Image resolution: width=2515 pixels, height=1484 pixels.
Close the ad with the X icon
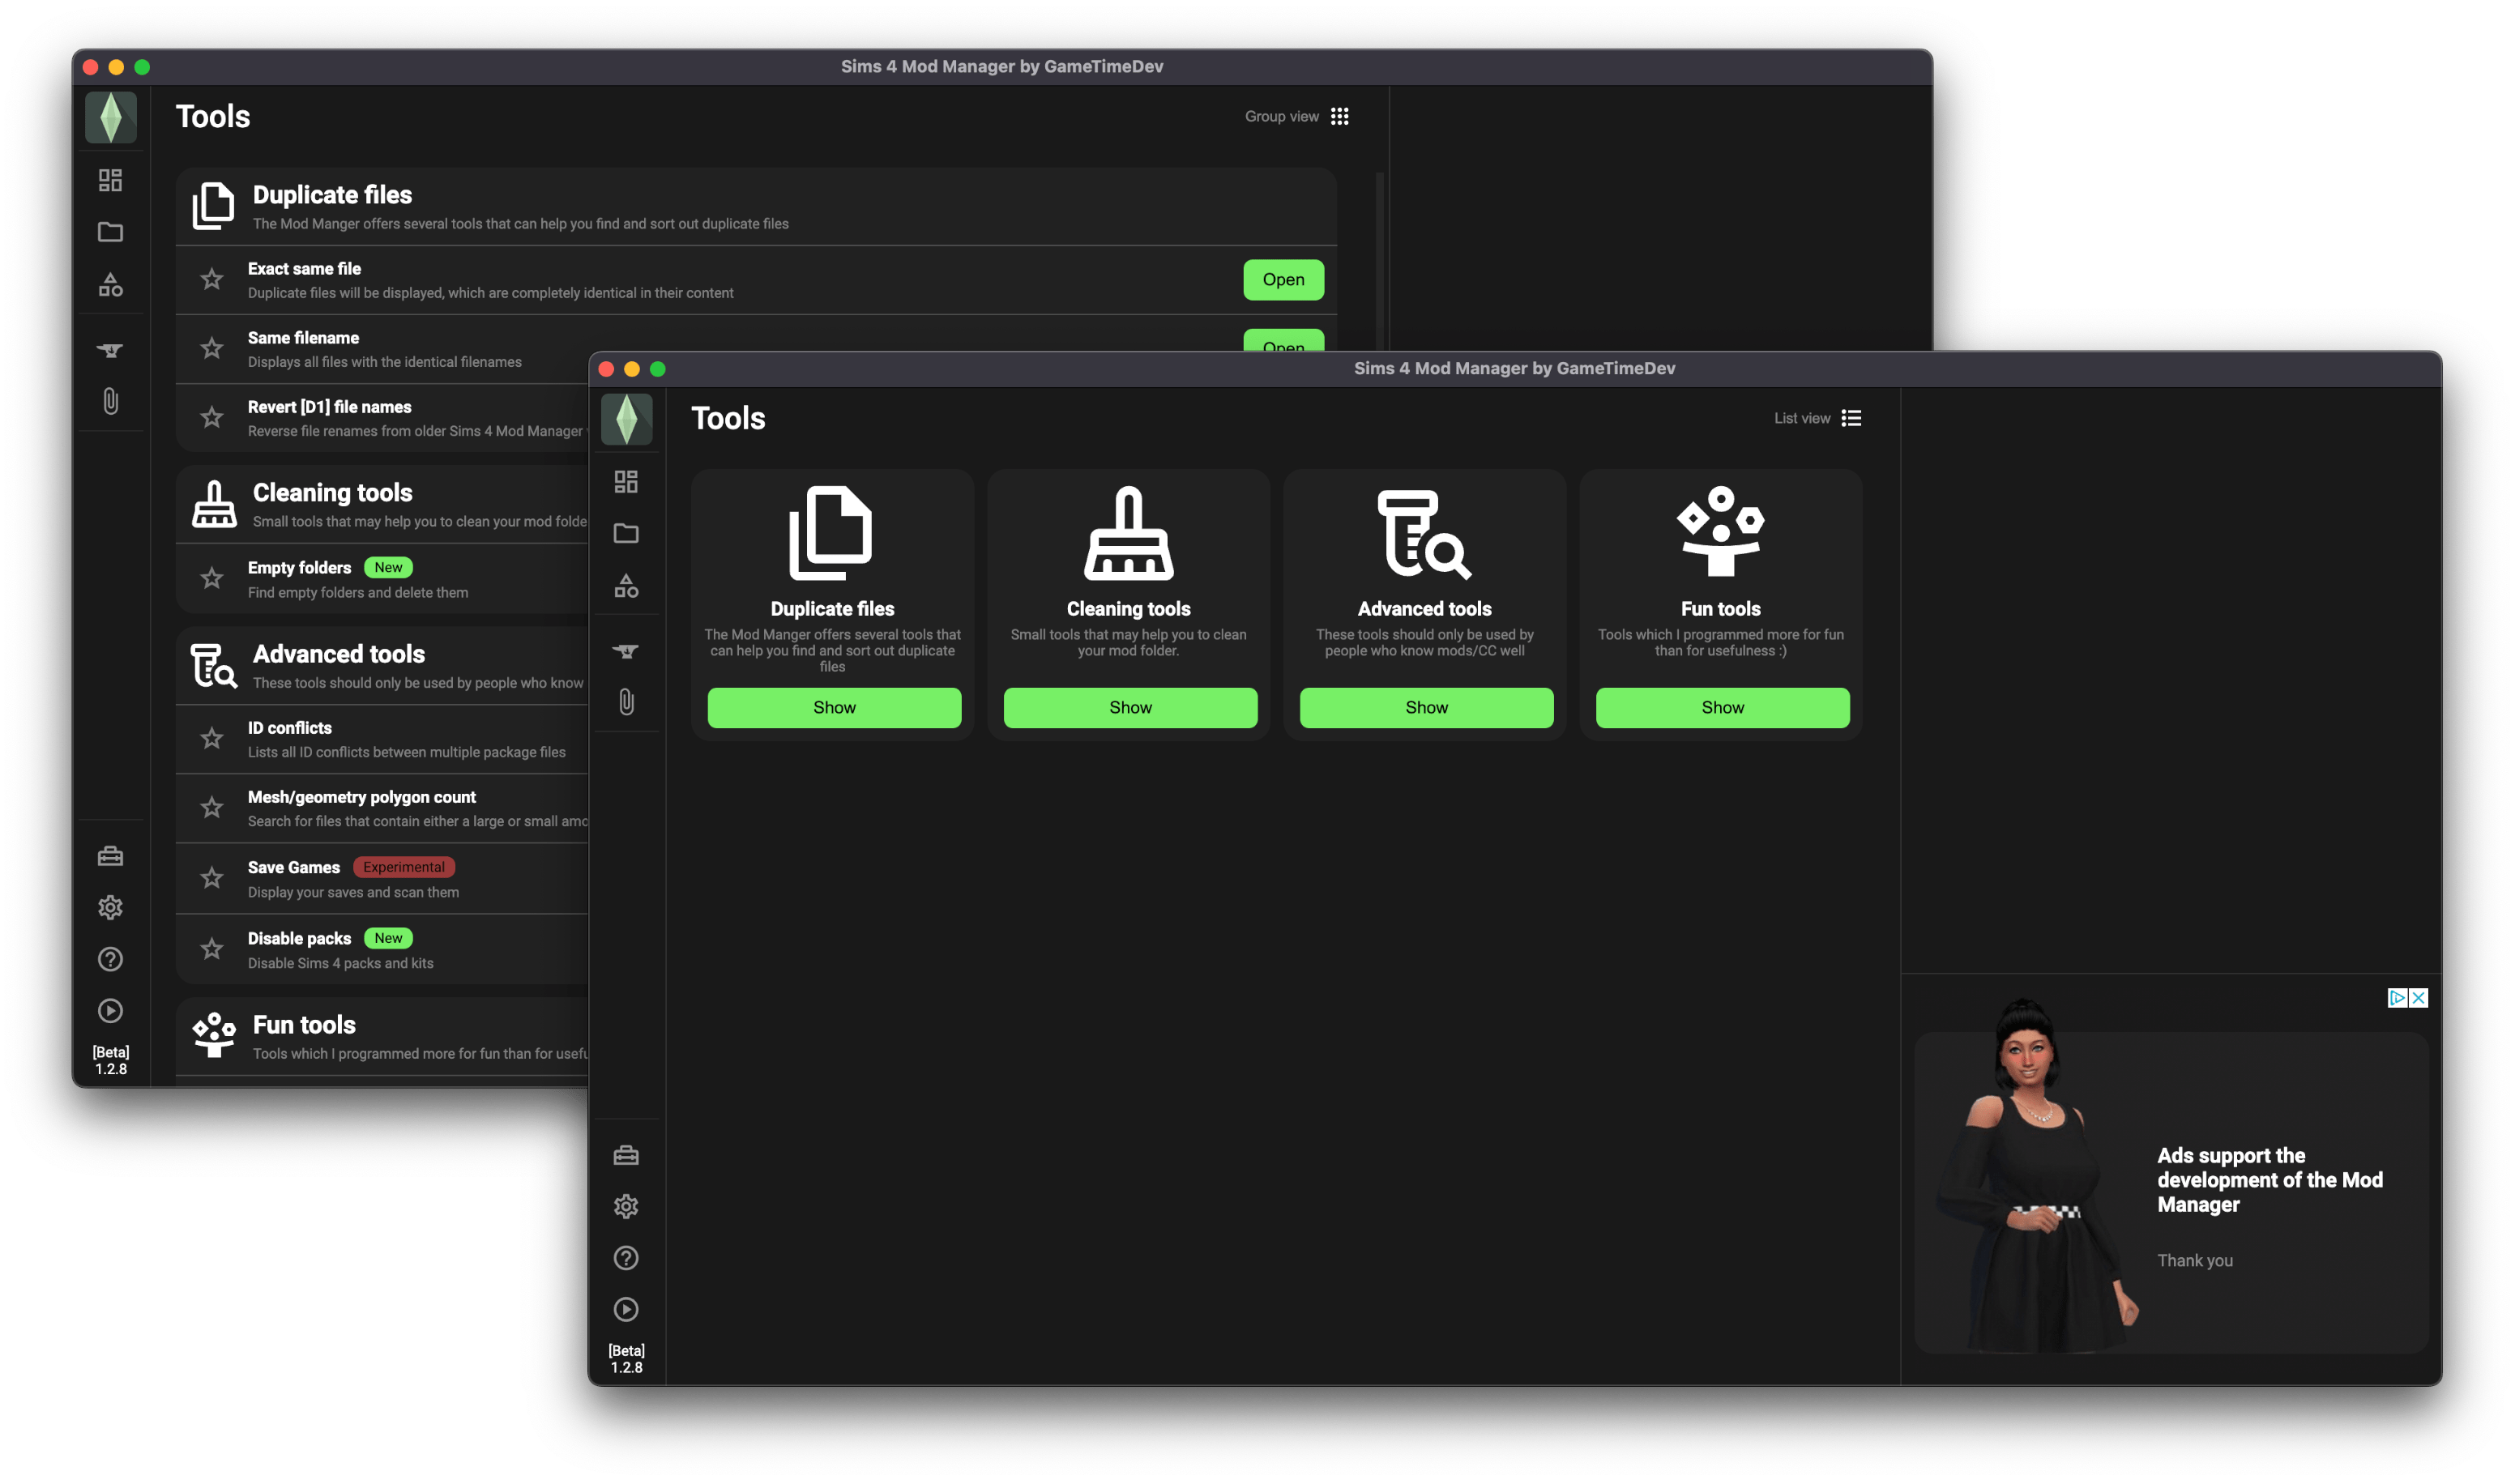click(x=2418, y=998)
